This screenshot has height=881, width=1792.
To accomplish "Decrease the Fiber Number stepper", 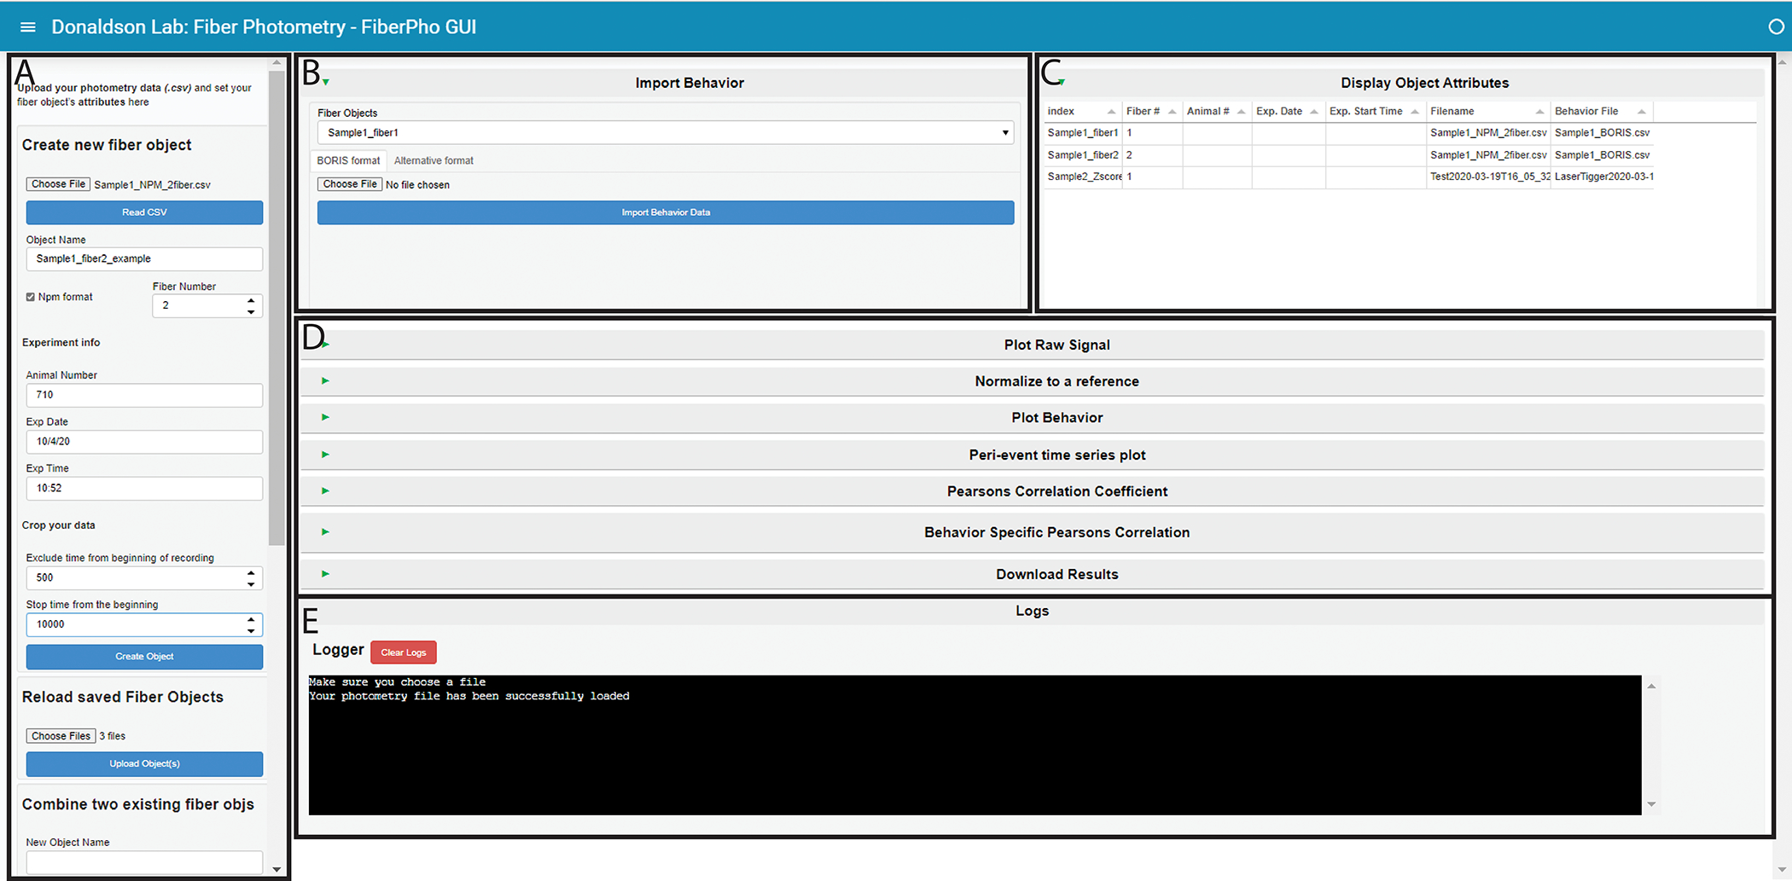I will [x=251, y=311].
